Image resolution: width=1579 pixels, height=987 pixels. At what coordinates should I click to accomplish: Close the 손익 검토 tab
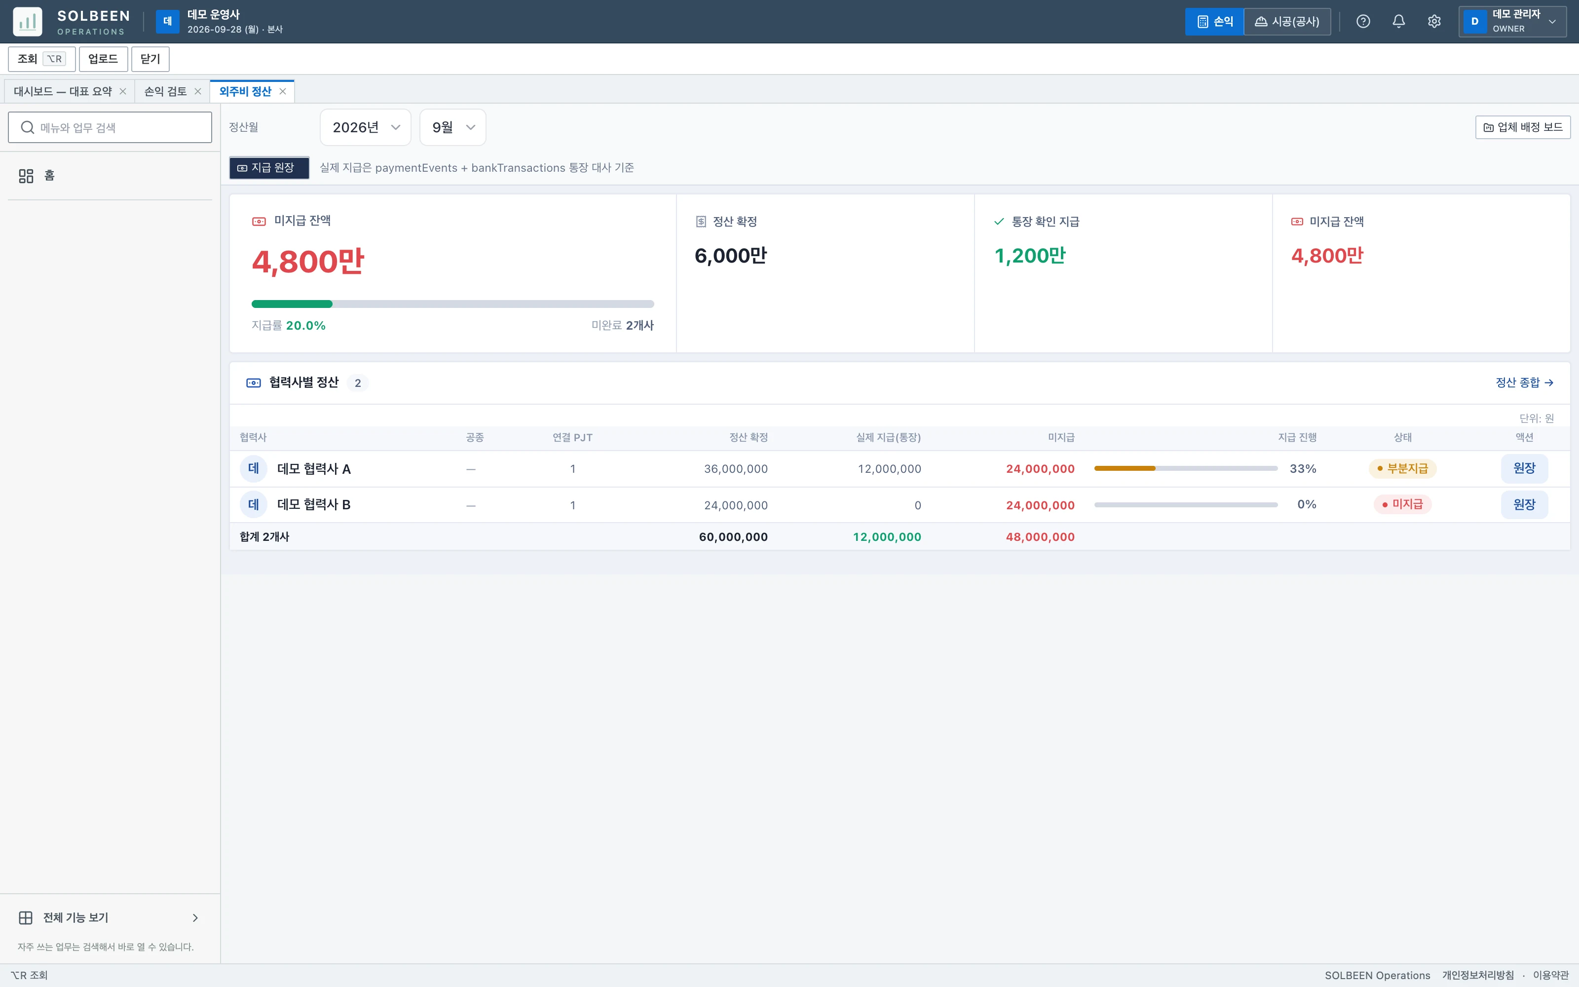pyautogui.click(x=198, y=91)
